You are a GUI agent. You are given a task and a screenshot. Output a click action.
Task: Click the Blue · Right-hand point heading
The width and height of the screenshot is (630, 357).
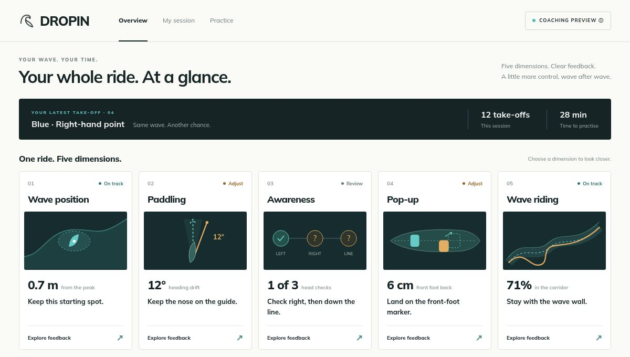tap(78, 124)
